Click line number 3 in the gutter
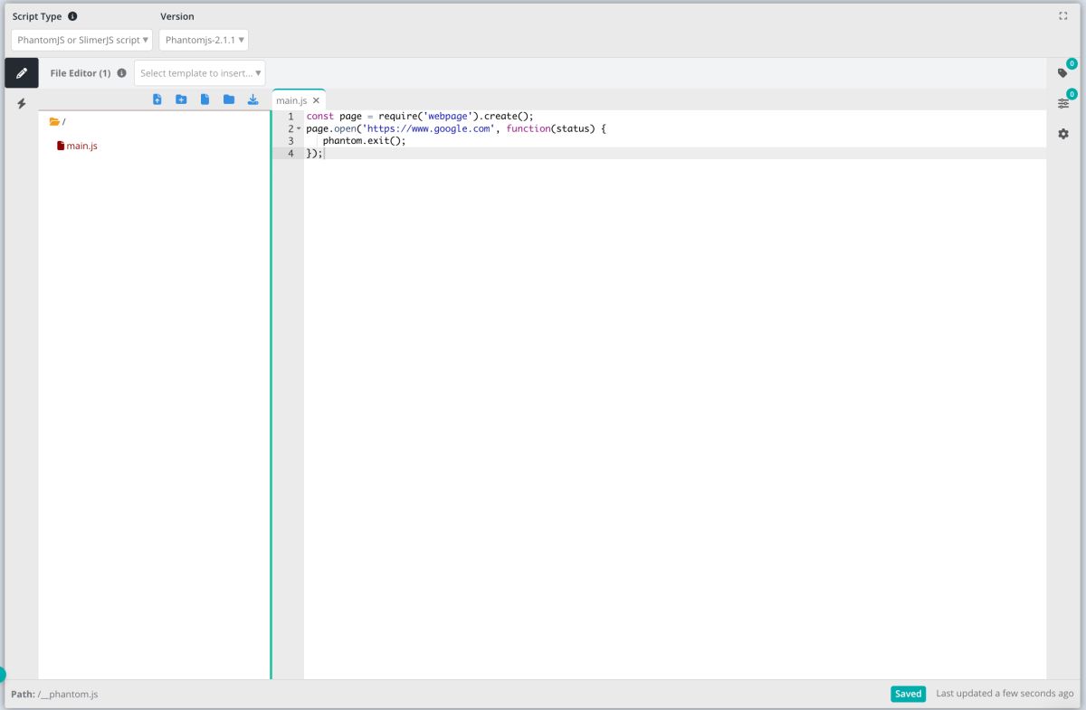The height and width of the screenshot is (710, 1086). point(291,141)
